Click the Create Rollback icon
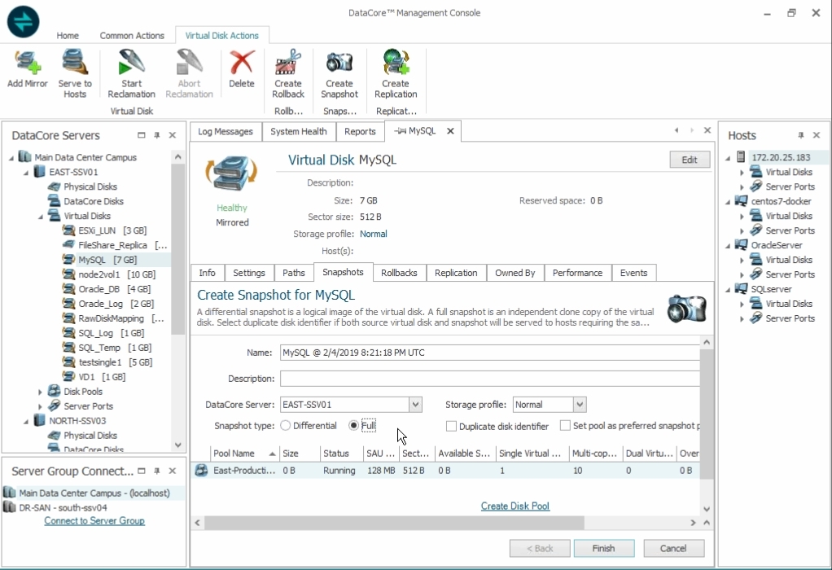 [x=288, y=63]
